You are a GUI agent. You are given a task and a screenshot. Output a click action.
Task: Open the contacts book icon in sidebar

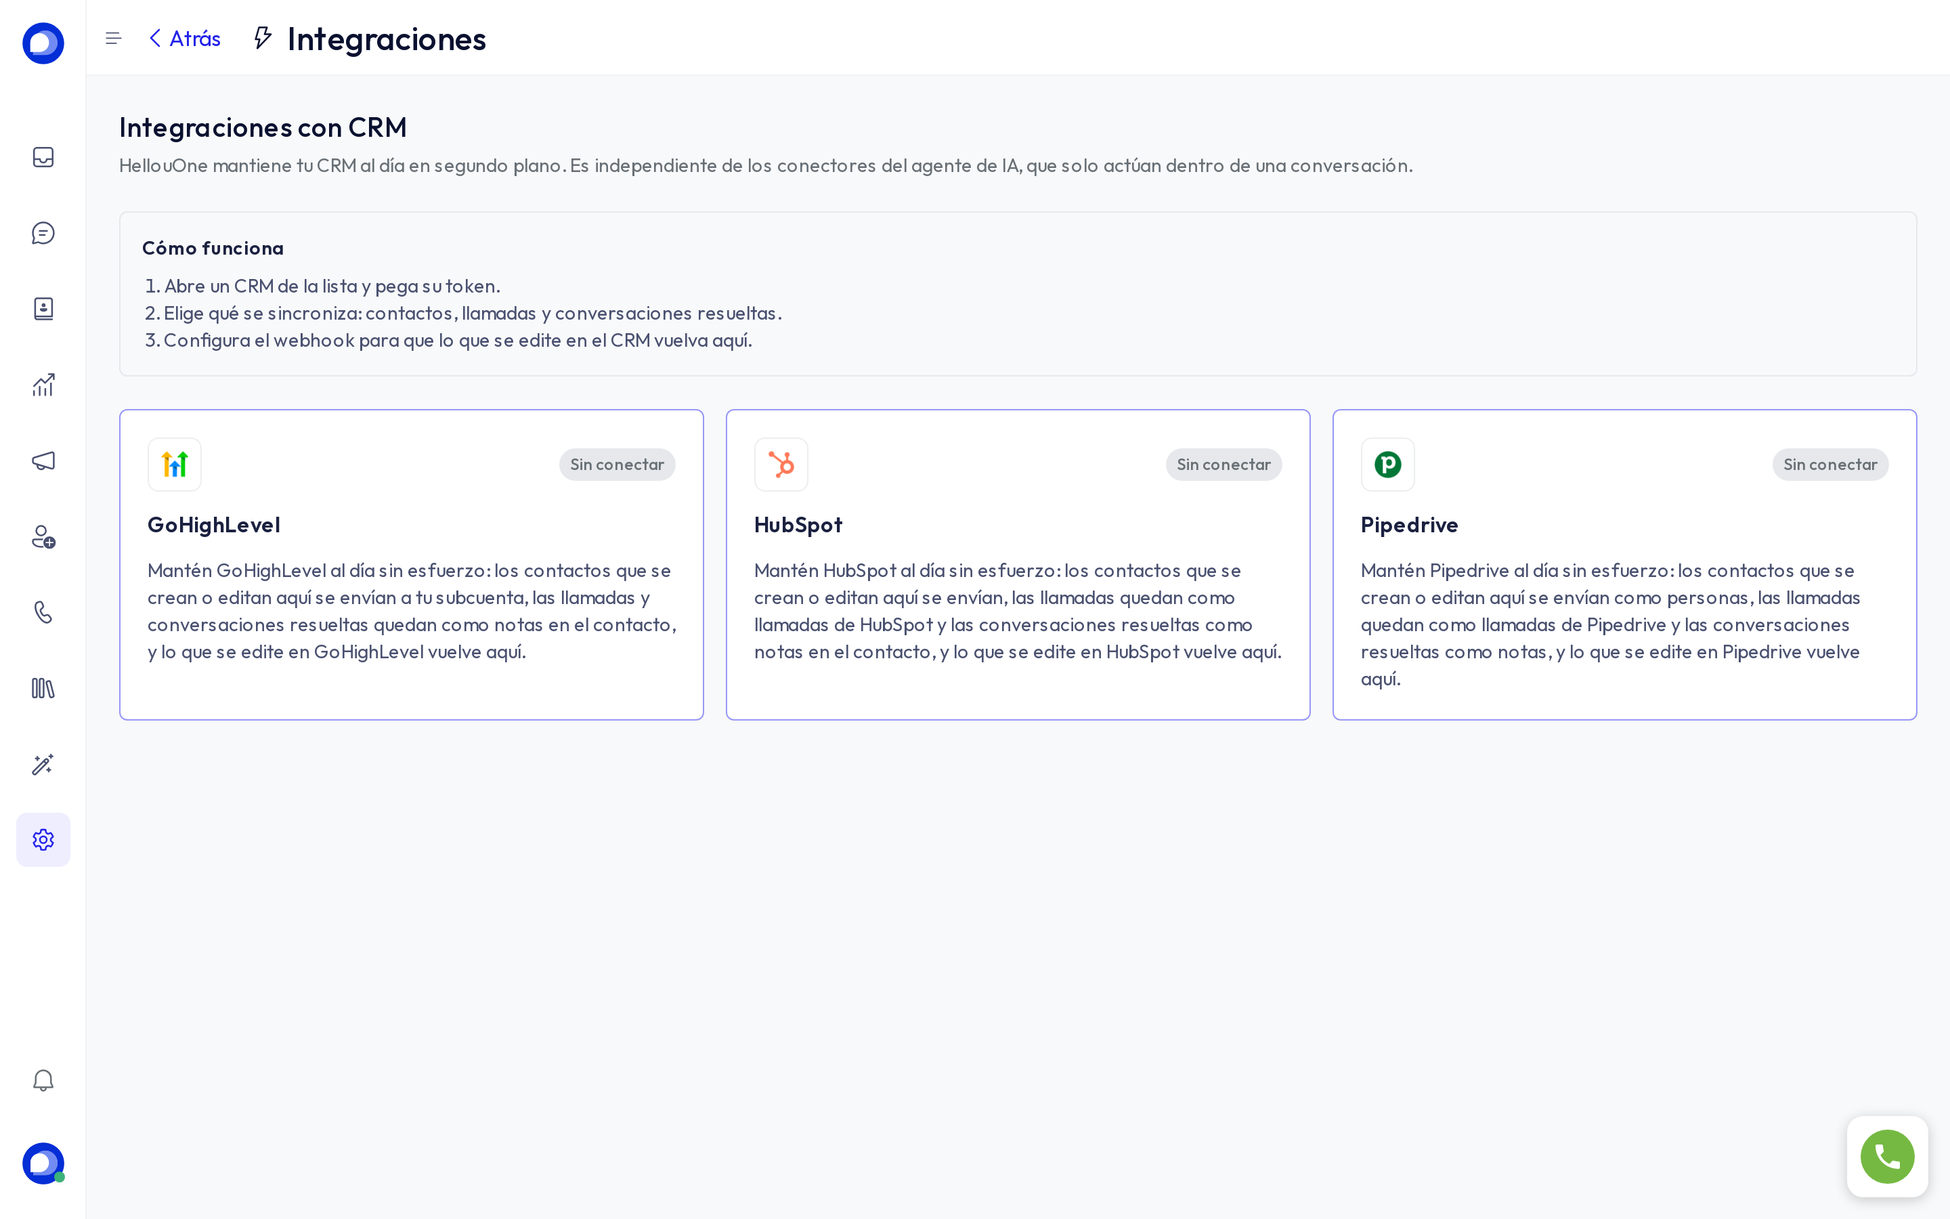[43, 309]
